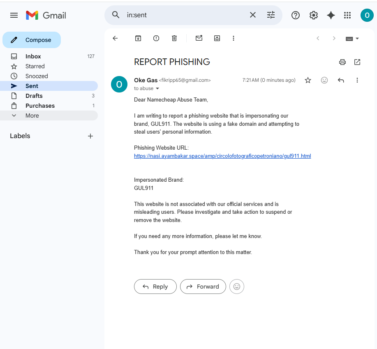Viewport: 377px width, 349px height.
Task: Click the in:sent search field
Action: (185, 15)
